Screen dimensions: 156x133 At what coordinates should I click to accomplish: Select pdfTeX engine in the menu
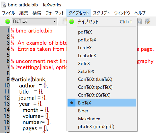102,32
